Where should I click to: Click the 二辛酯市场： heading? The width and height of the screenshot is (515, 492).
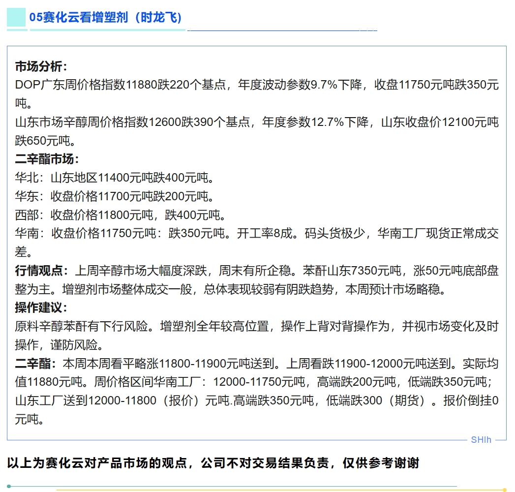(x=47, y=159)
